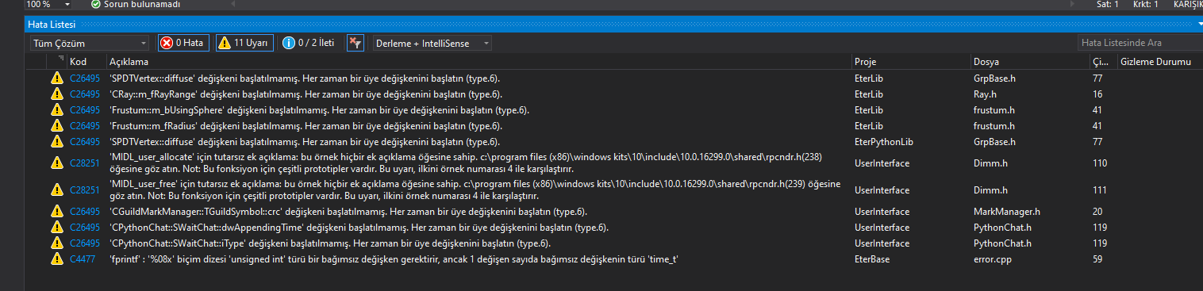Click warning icon of EterPythonLib 'SPDTVertex::diffuse' row

(x=56, y=142)
